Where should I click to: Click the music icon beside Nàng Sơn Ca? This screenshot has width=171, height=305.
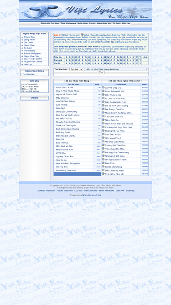tap(103, 120)
